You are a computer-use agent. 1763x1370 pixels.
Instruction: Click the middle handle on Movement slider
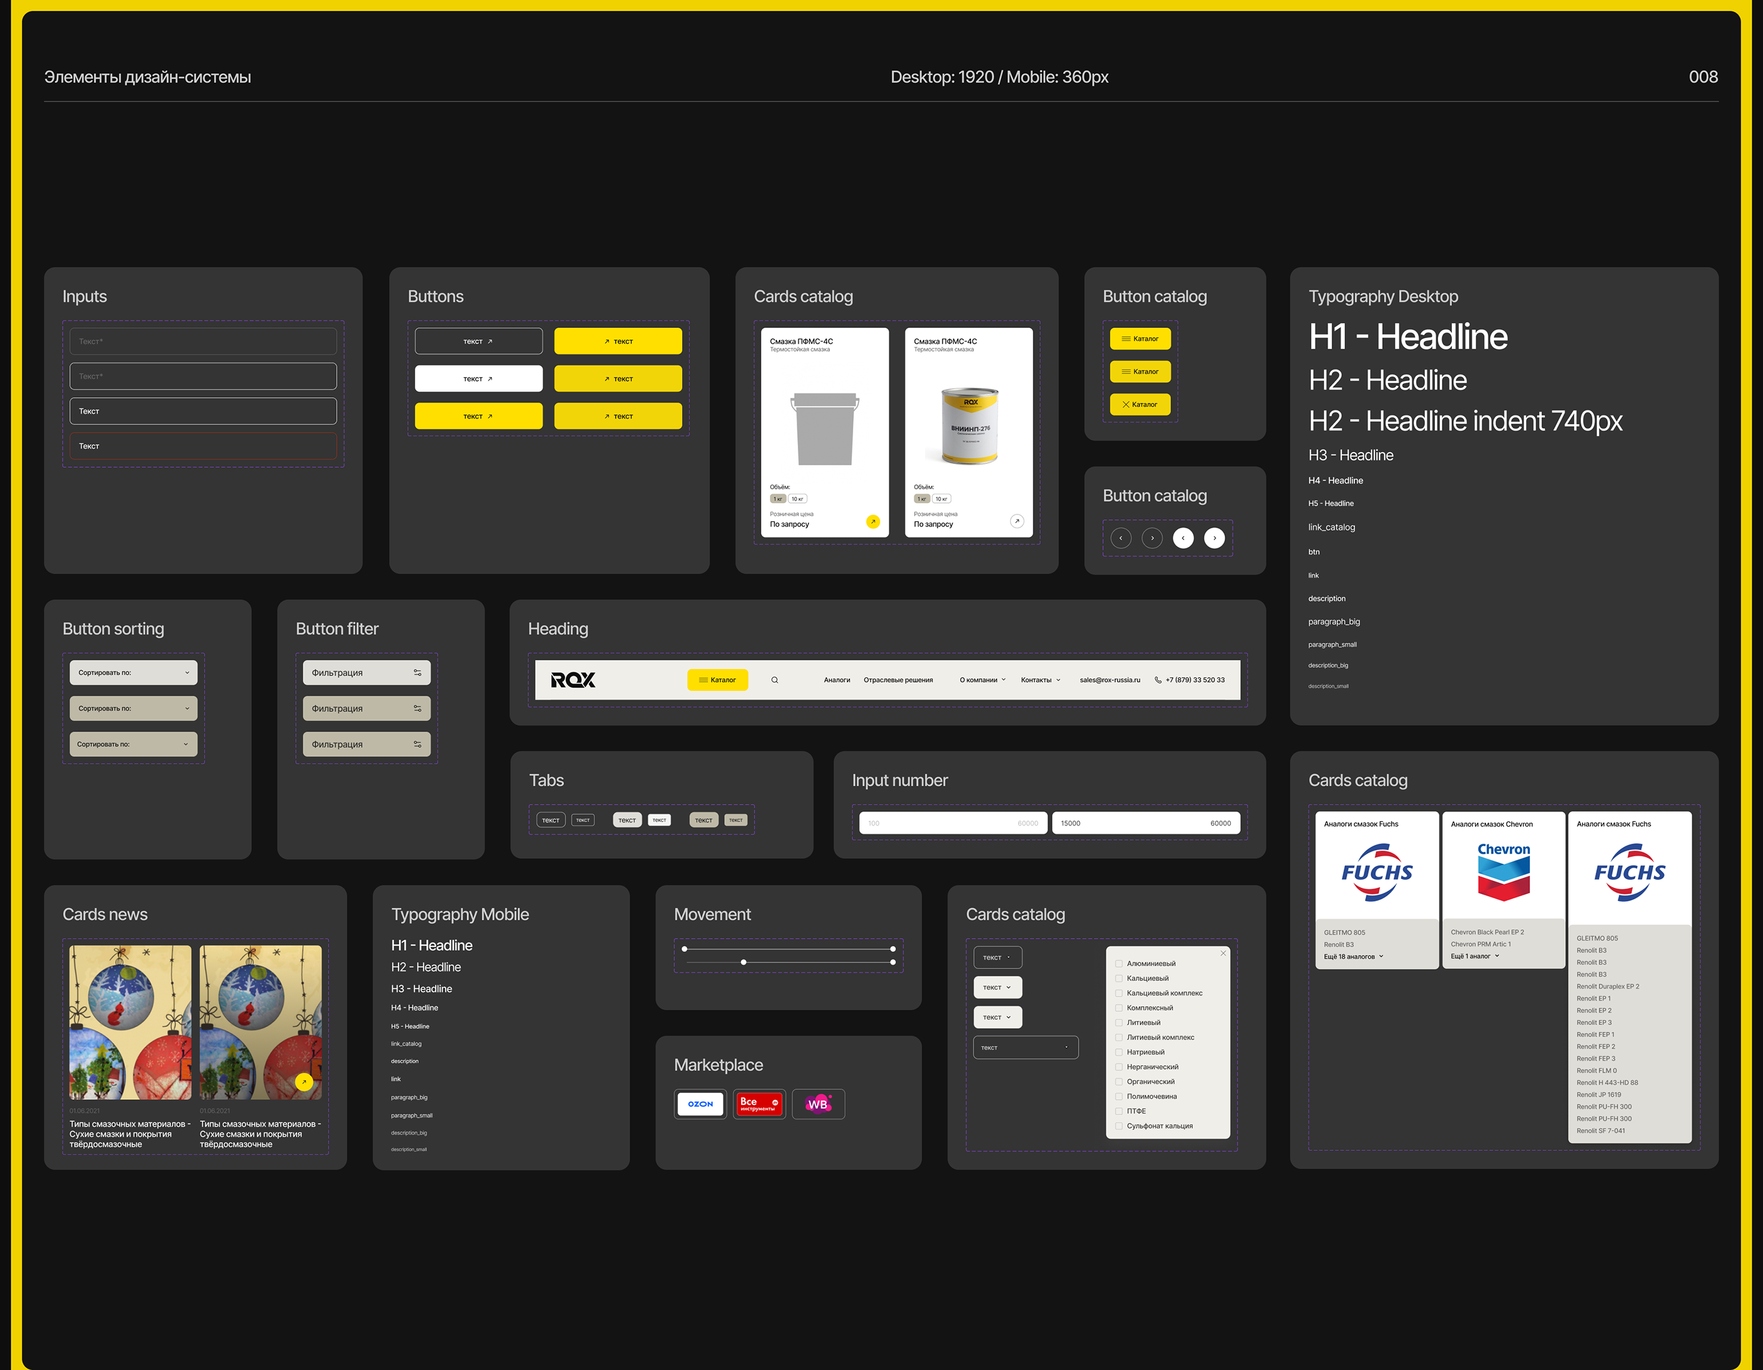point(744,962)
